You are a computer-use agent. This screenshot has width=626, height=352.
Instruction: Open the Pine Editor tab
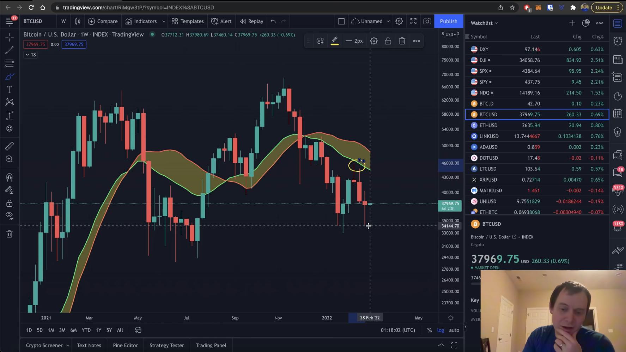pyautogui.click(x=125, y=345)
